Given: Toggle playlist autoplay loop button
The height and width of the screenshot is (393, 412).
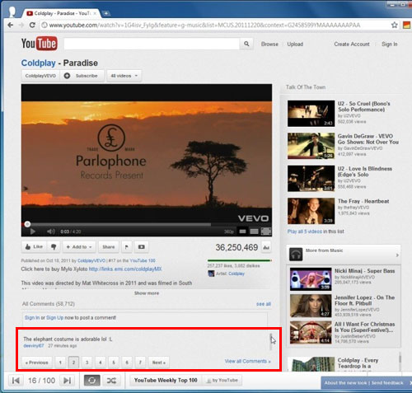Looking at the screenshot, I should (x=92, y=381).
